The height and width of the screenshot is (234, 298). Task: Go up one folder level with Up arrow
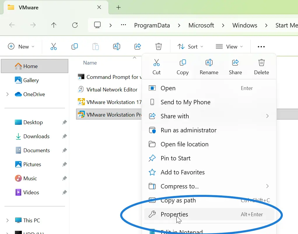54,25
